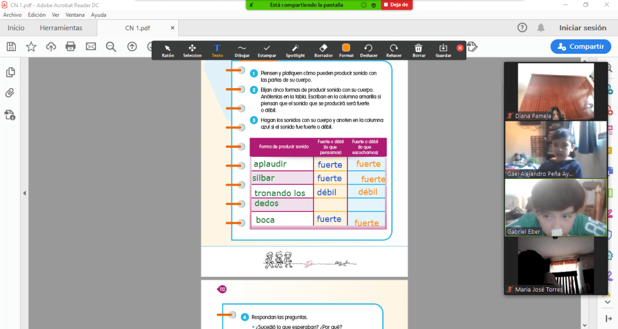Screen dimensions: 618x329
Task: Open the Spotlight tool options
Action: point(295,50)
